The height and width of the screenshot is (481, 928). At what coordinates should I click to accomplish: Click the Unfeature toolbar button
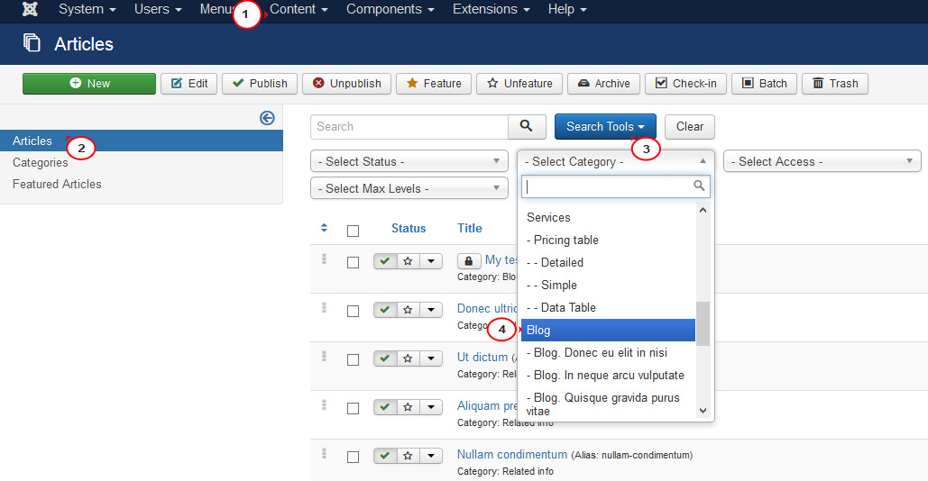pos(519,83)
